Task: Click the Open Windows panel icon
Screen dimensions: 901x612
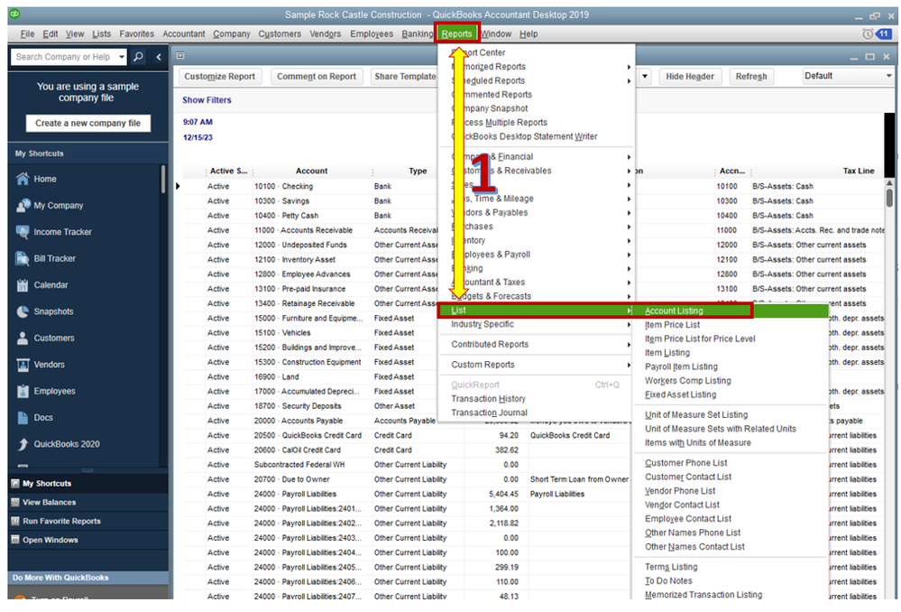Action: 15,540
